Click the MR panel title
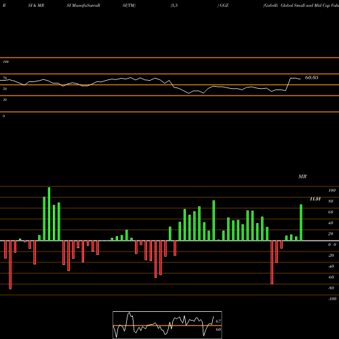The width and height of the screenshot is (339, 339). point(302,176)
